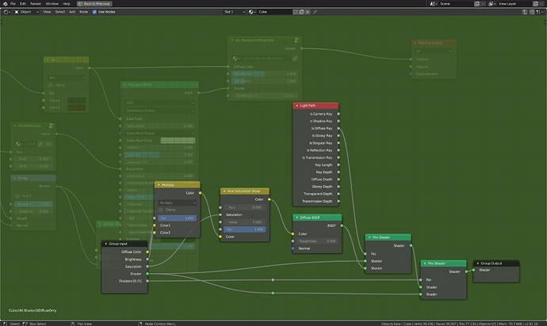The image size is (547, 326).
Task: Open the editor type selector icon
Action: 6,12
